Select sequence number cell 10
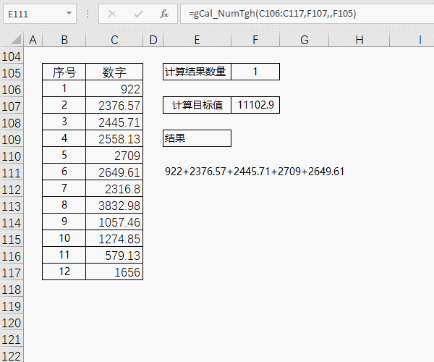 (x=64, y=238)
